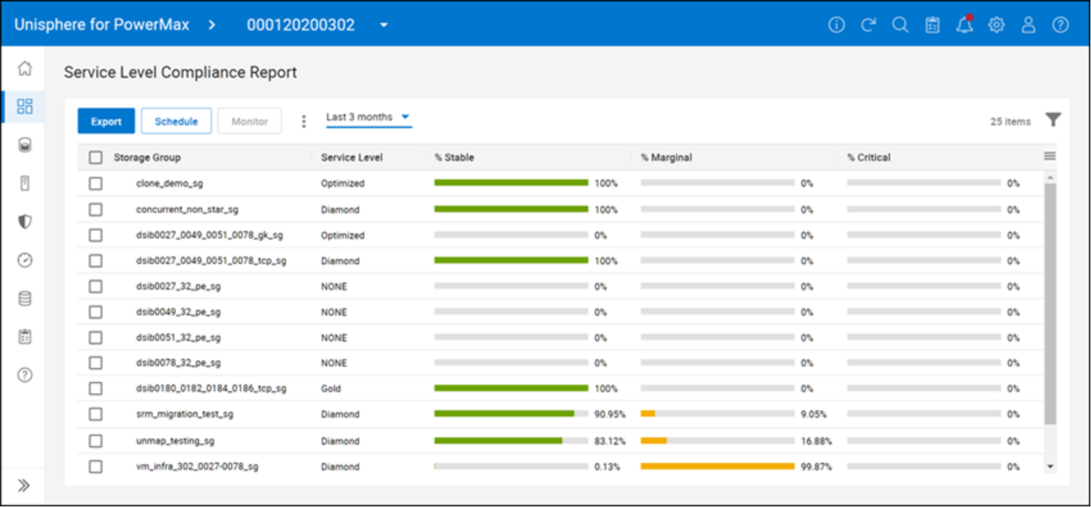This screenshot has width=1091, height=507.
Task: Open the Data Protection shield icon
Action: [x=24, y=222]
